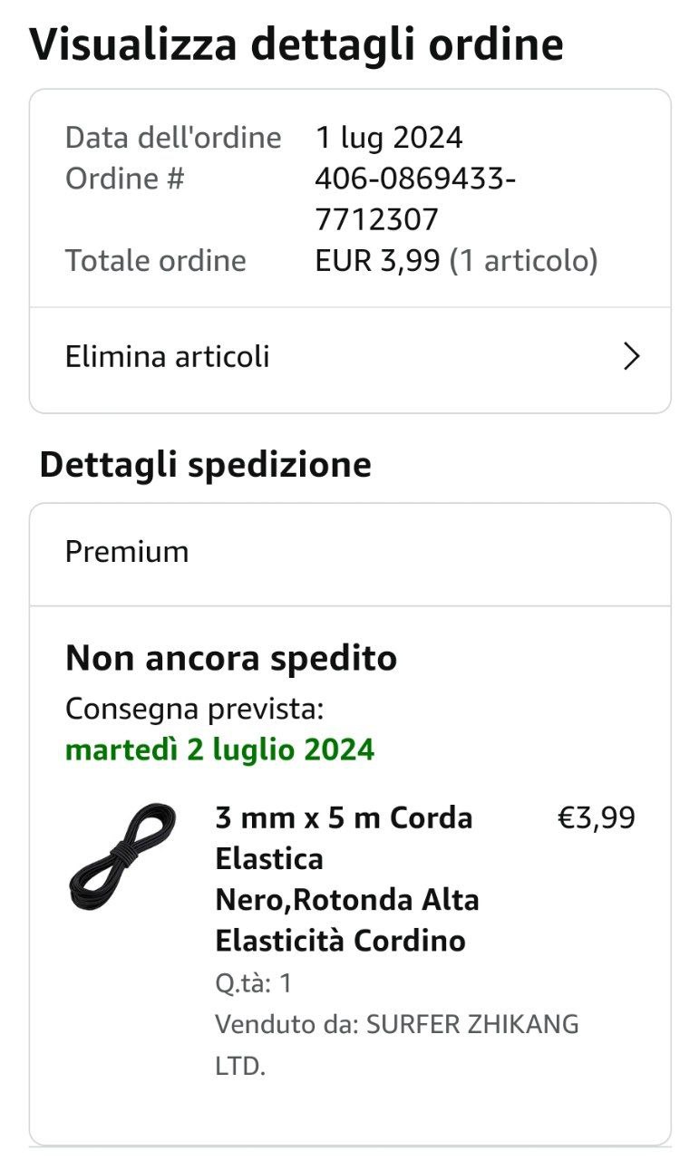The image size is (699, 1160).
Task: Click the black elastic cord product thumbnail
Action: (x=123, y=856)
